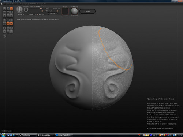
Task: Click the GoZ icon below the tool grid
Action: coord(4,36)
